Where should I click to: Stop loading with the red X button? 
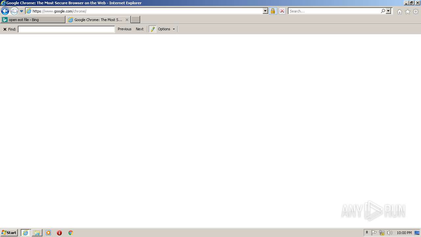(282, 11)
